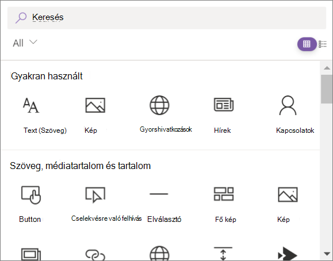Pick the Kapcsolatok person icon
The height and width of the screenshot is (261, 333).
pos(288,105)
